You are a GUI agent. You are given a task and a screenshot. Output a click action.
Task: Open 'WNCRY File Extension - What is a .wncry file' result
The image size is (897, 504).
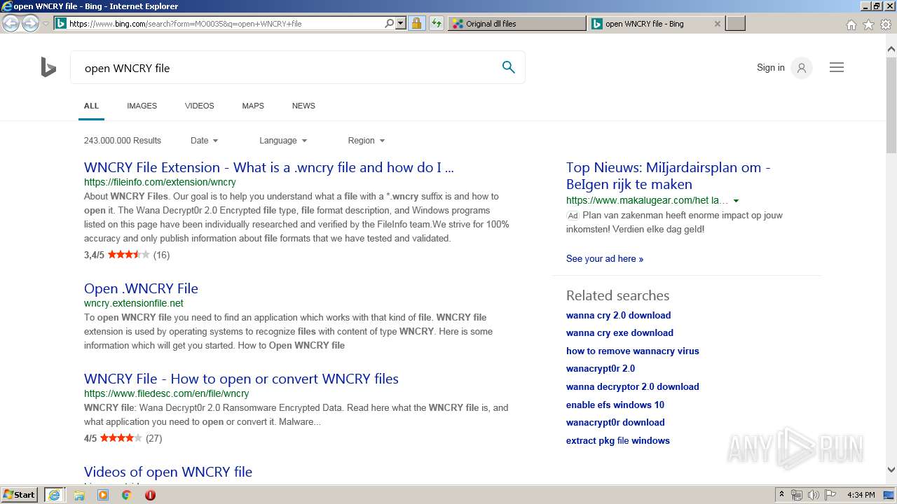tap(269, 167)
